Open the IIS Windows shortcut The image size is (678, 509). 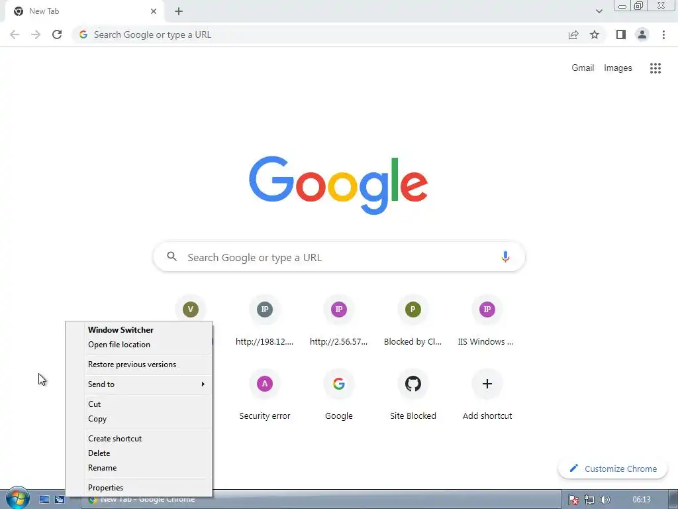487,321
